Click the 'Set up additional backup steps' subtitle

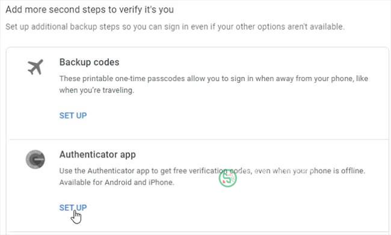point(175,26)
